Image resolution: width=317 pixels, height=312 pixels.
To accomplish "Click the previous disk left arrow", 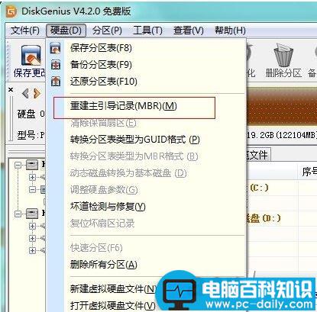I will tap(25, 94).
